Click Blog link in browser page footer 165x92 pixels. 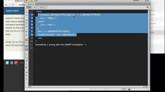(x=22, y=63)
